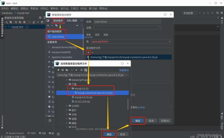Toggle show hidden files icon in file chooser

coord(86,70)
